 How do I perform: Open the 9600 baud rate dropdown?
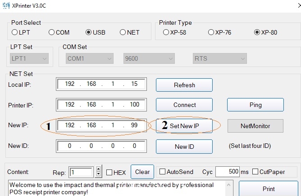[x=149, y=58]
